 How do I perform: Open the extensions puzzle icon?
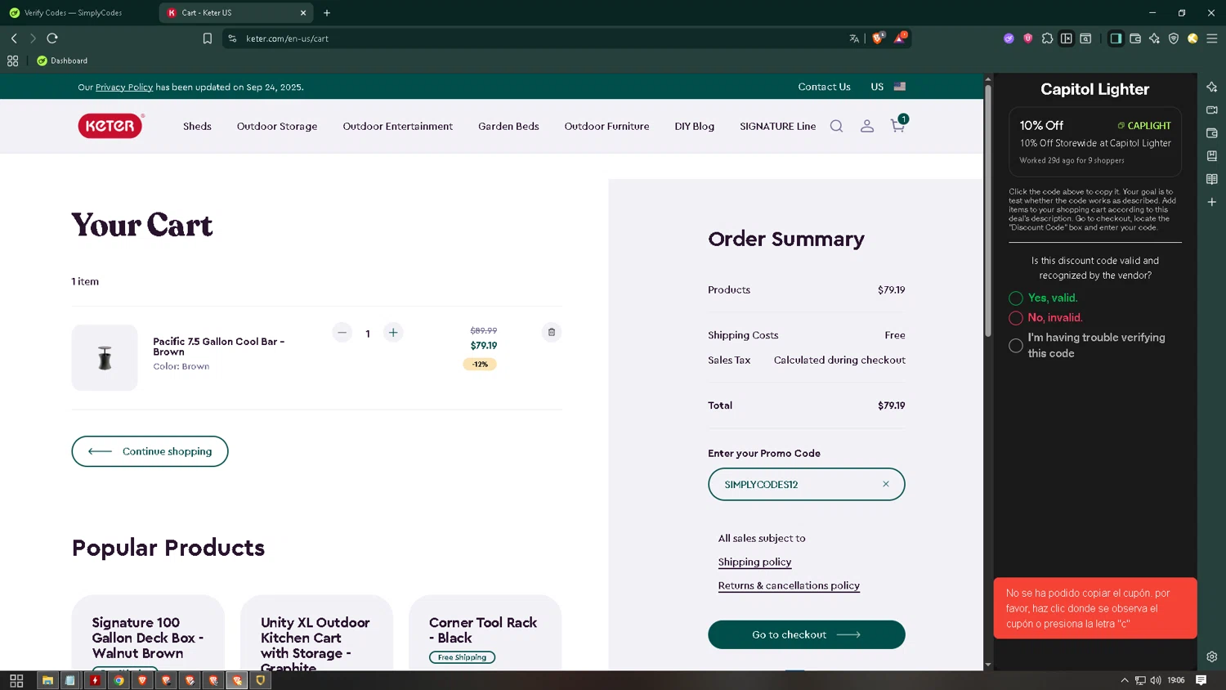(x=1047, y=38)
